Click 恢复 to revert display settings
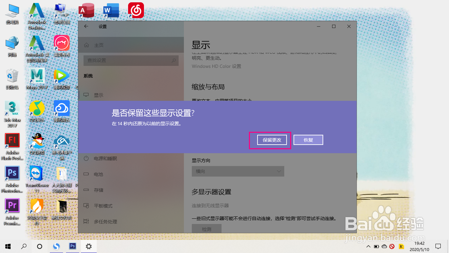Image resolution: width=449 pixels, height=253 pixels. [308, 140]
